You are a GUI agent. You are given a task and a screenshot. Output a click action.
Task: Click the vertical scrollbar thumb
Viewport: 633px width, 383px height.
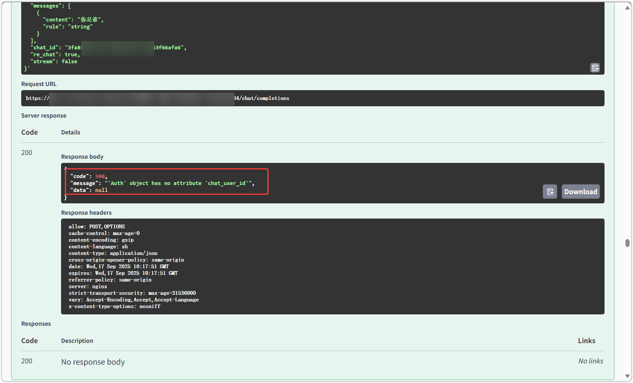627,243
